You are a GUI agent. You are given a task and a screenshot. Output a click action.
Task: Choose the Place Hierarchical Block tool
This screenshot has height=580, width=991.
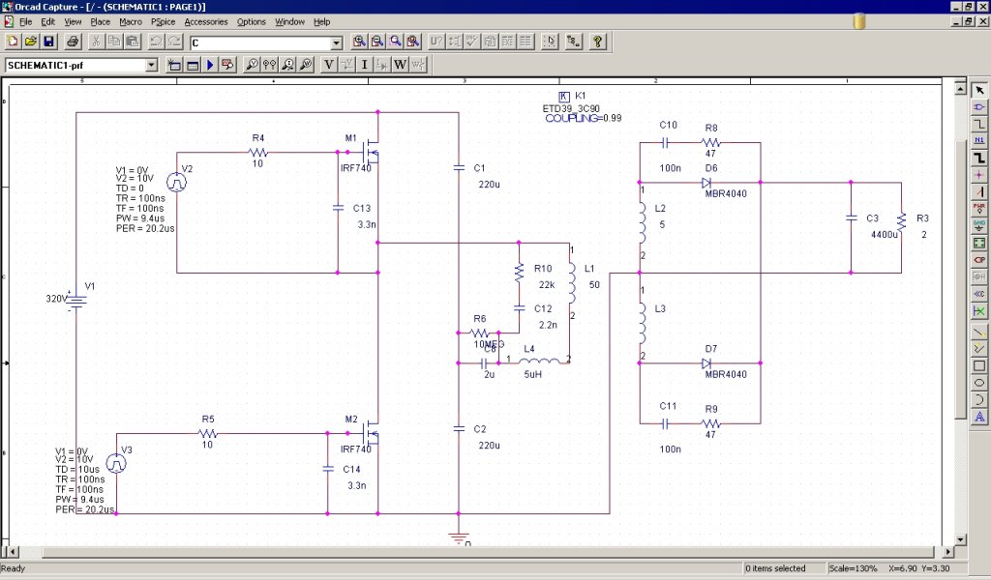979,243
